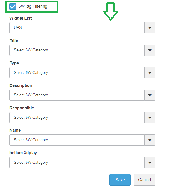The image size is (169, 190).
Task: Open the helium 3dplay dropdown arrow
Action: (150, 163)
